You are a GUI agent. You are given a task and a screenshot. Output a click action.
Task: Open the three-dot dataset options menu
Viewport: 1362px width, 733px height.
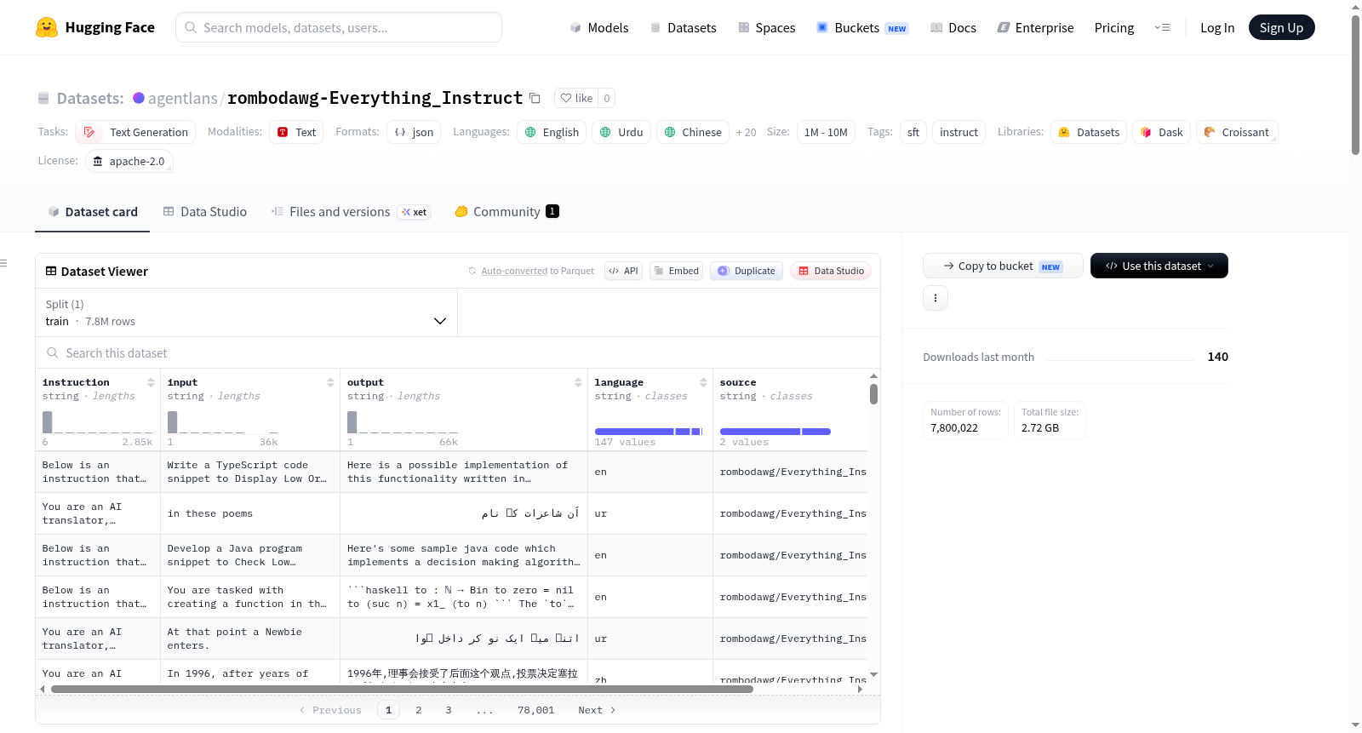click(936, 298)
